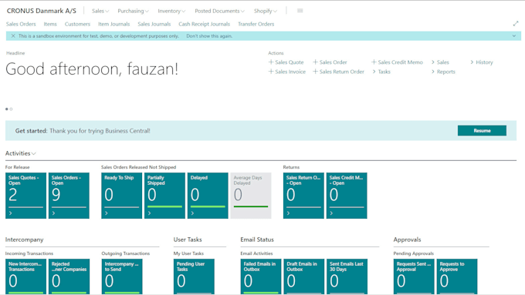Image resolution: width=525 pixels, height=295 pixels.
Task: Create a new Sales Return Order
Action: 338,72
